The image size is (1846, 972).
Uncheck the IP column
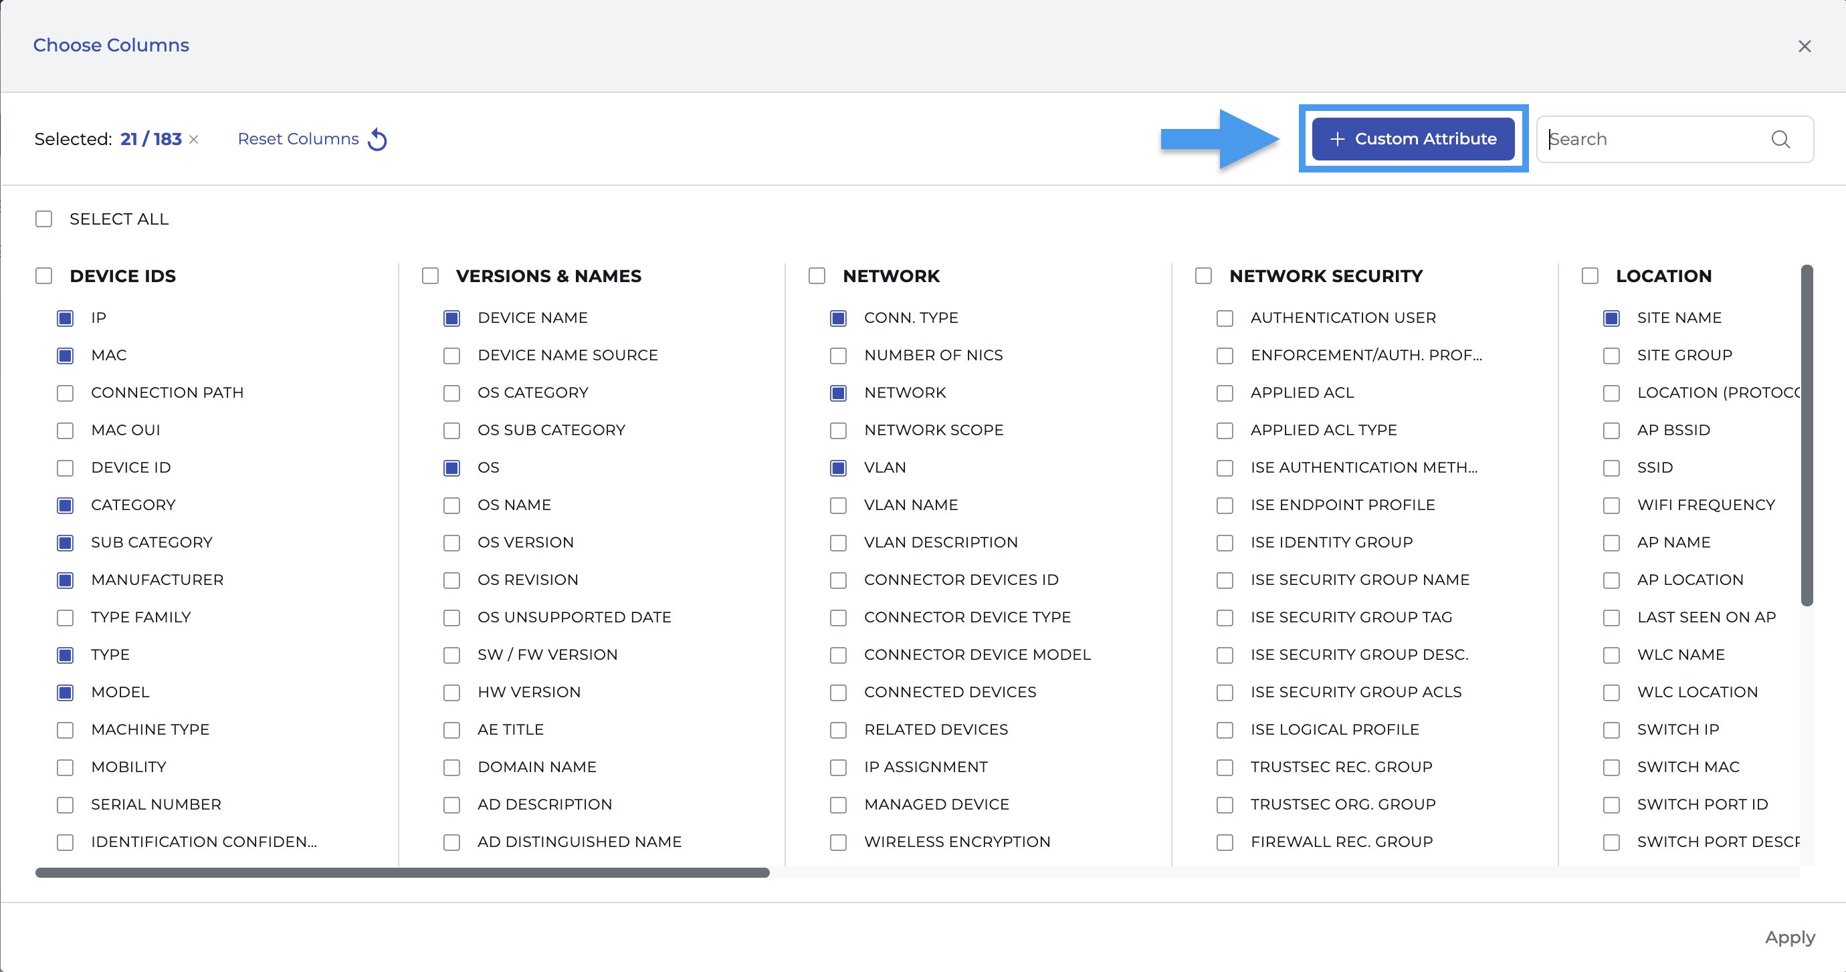tap(66, 318)
